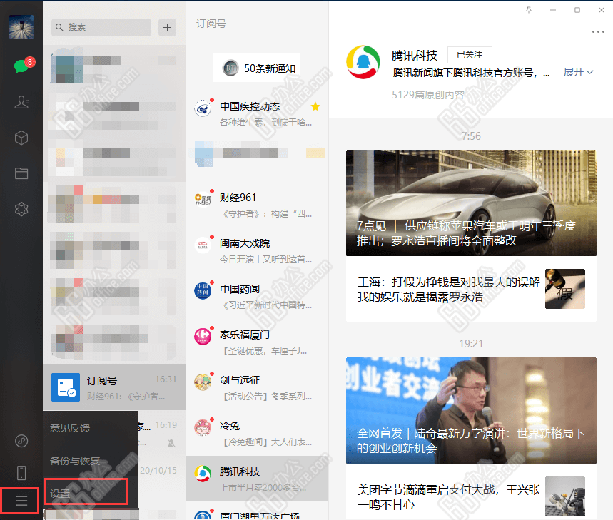Click the gavel thumbnail beside 王海 article

[x=565, y=289]
